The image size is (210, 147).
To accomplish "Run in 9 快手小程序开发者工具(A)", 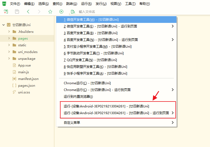I will click(x=116, y=73).
